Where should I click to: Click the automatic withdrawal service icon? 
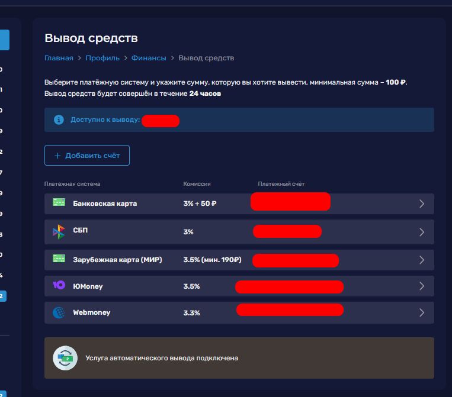coord(65,358)
